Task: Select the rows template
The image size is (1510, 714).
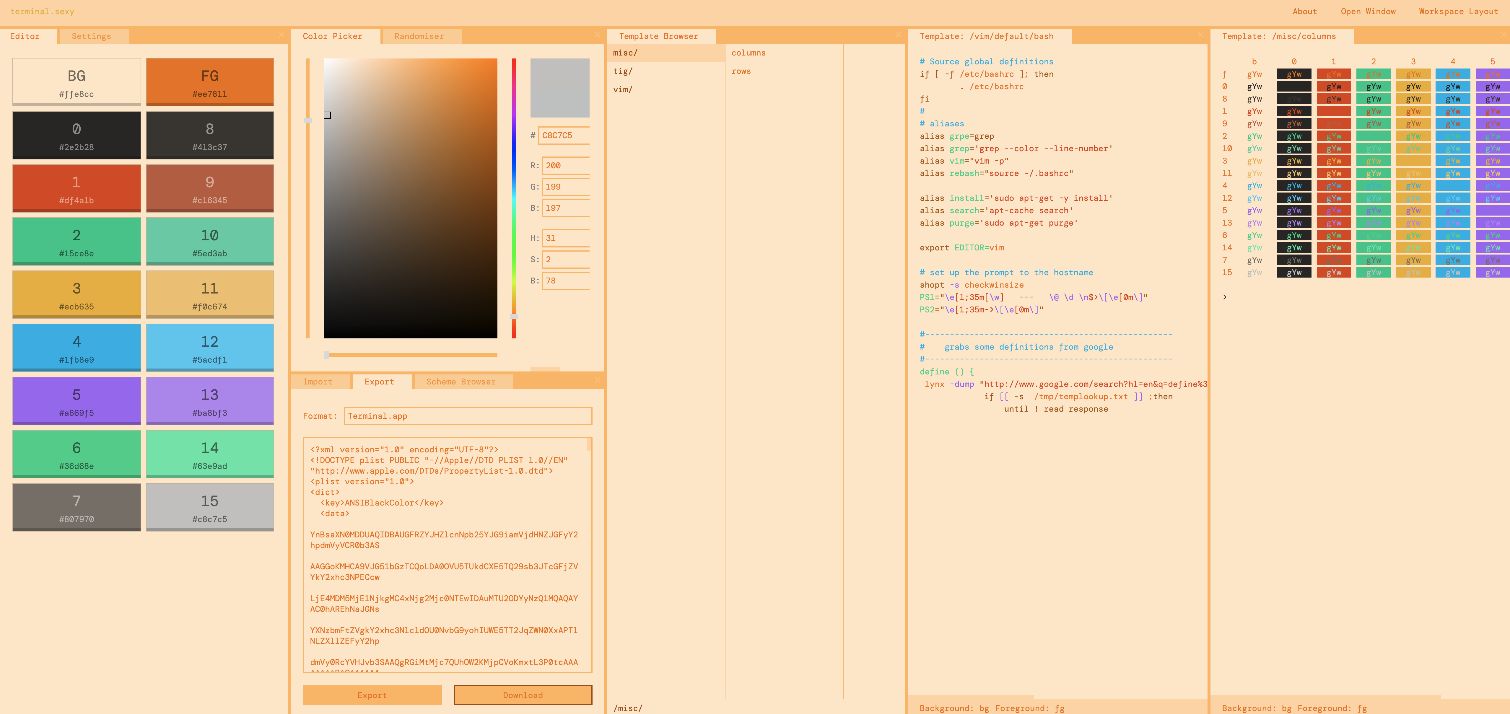Action: (x=741, y=71)
